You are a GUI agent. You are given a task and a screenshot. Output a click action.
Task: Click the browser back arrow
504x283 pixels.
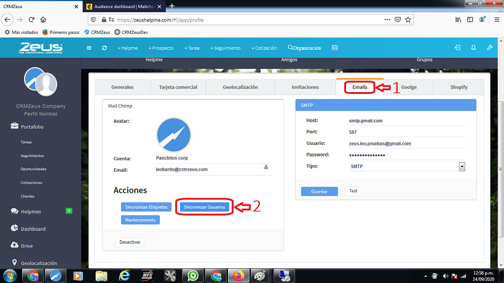7,20
